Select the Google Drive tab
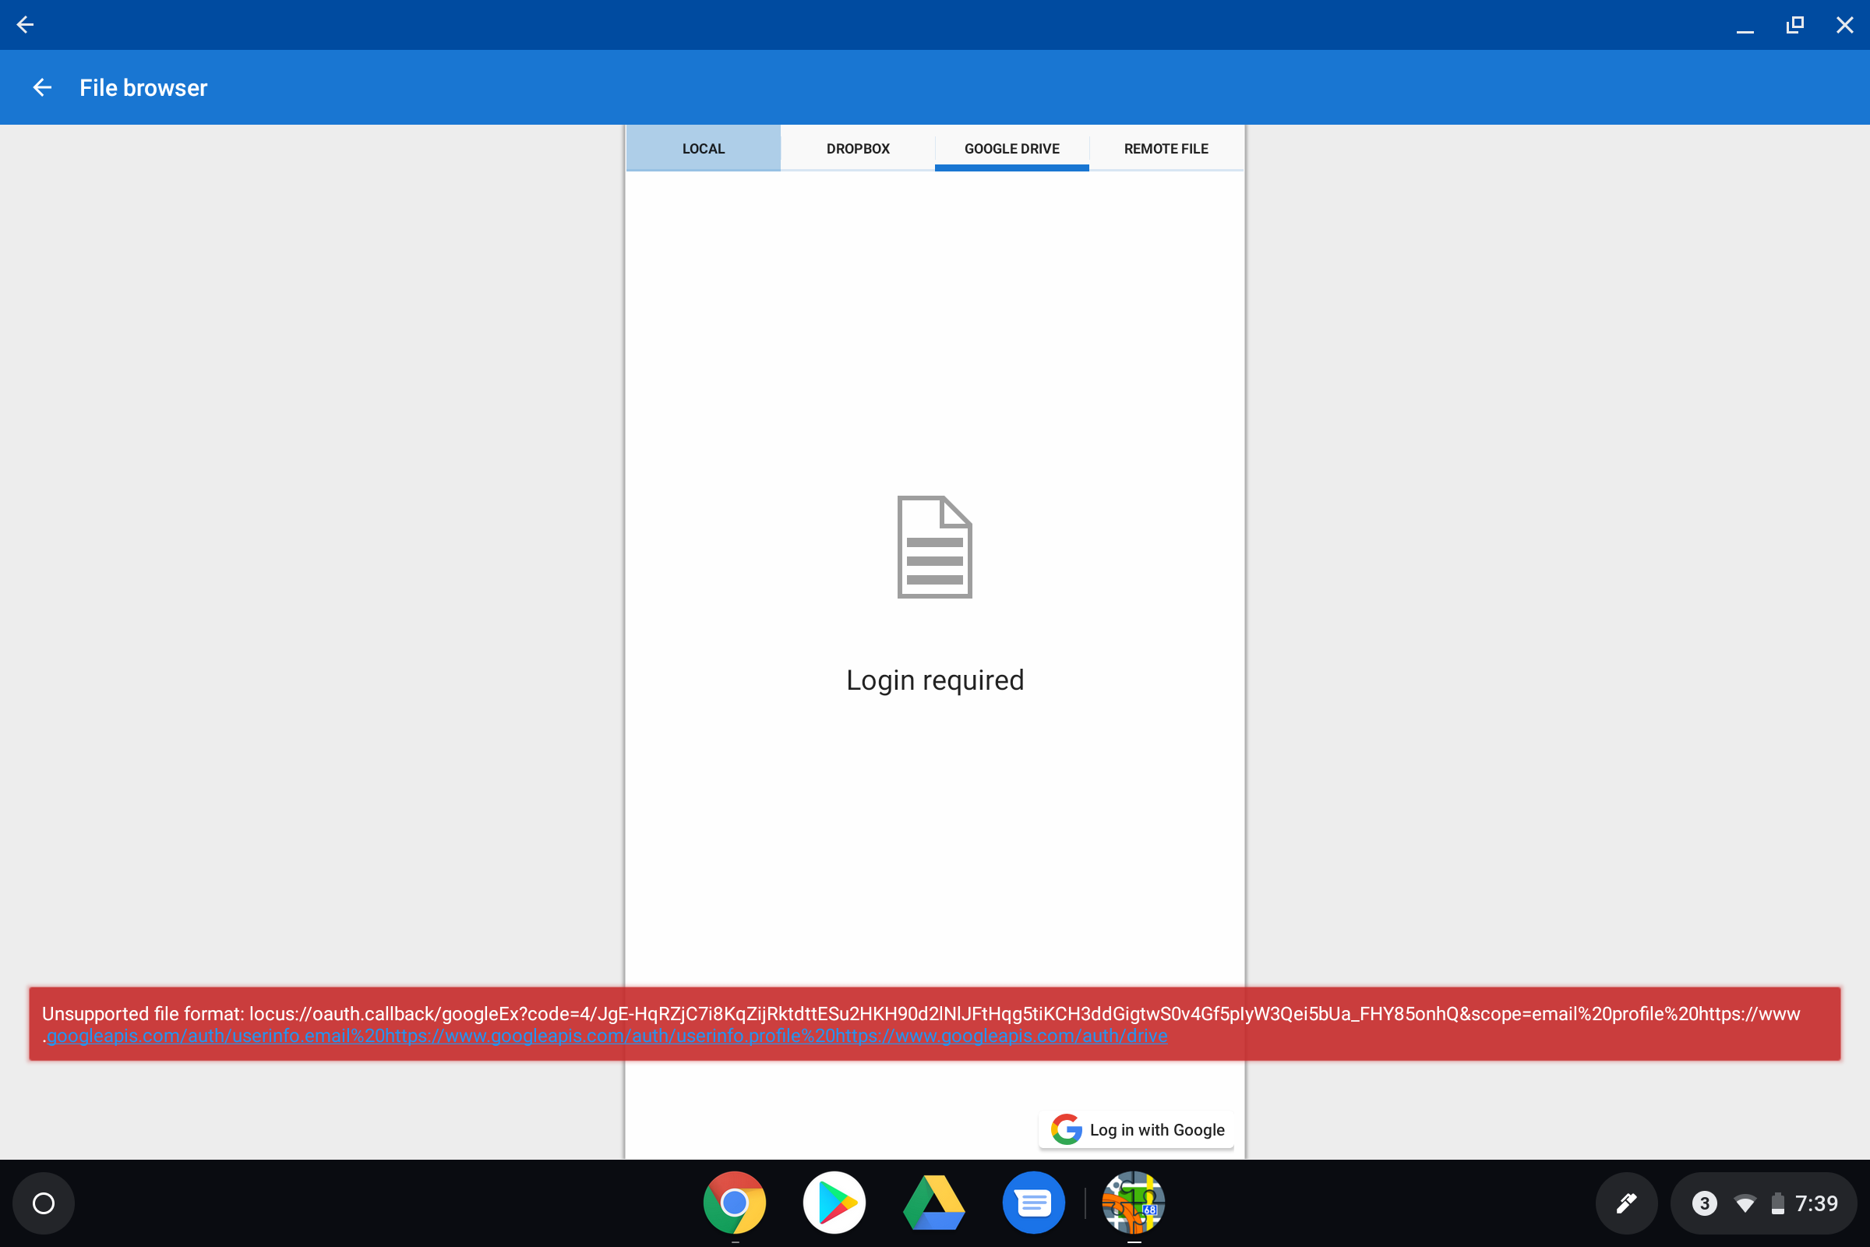This screenshot has height=1247, width=1870. pyautogui.click(x=1011, y=149)
